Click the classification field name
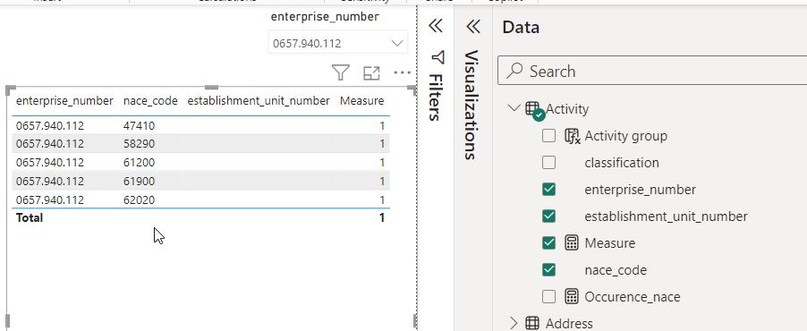This screenshot has width=807, height=331. point(622,163)
